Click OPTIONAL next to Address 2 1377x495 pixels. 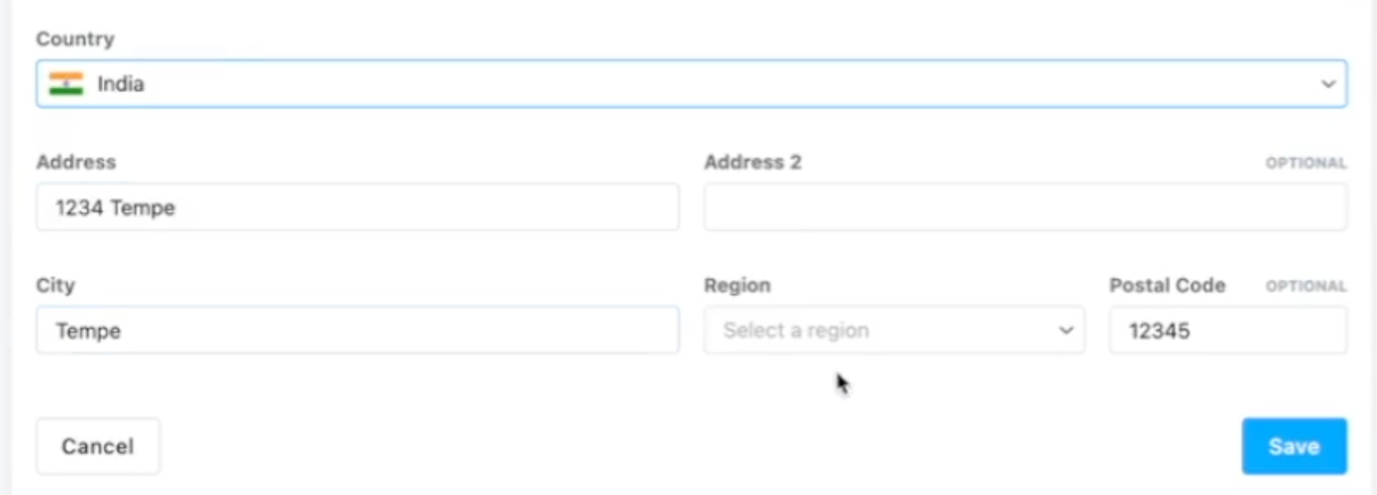pos(1306,163)
